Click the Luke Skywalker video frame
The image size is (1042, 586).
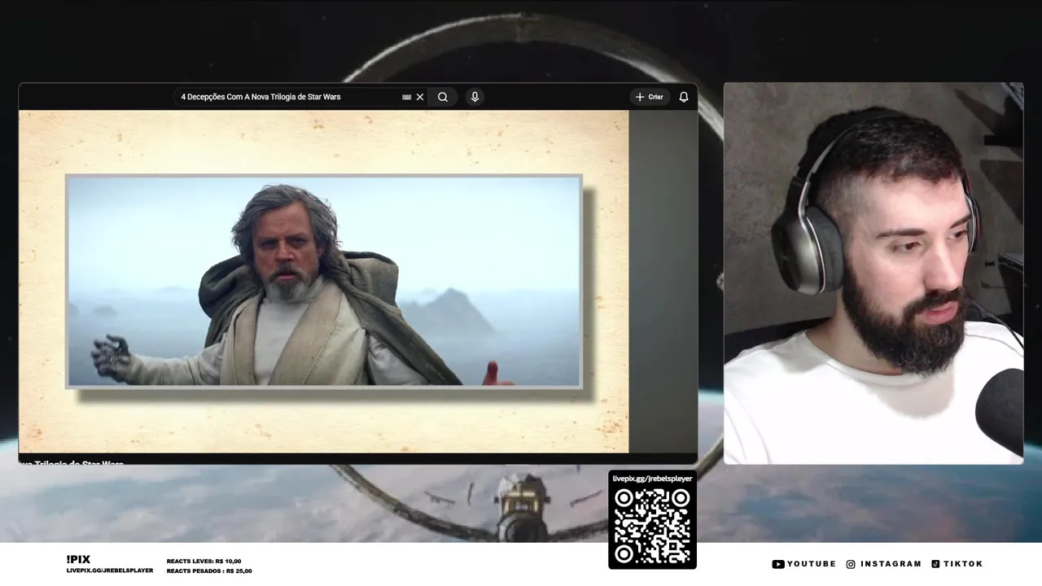324,281
